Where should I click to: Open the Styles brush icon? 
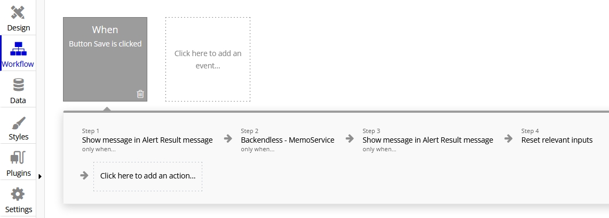(18, 122)
